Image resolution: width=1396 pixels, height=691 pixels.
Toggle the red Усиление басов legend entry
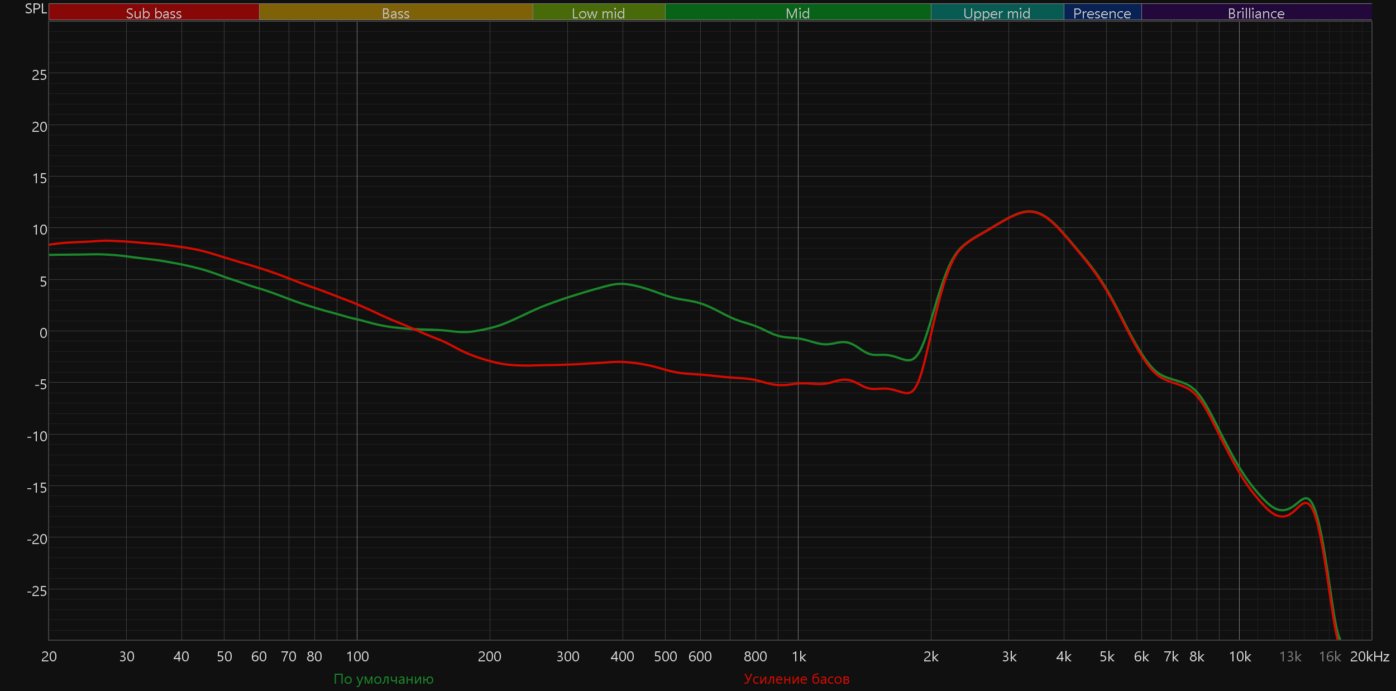[796, 679]
